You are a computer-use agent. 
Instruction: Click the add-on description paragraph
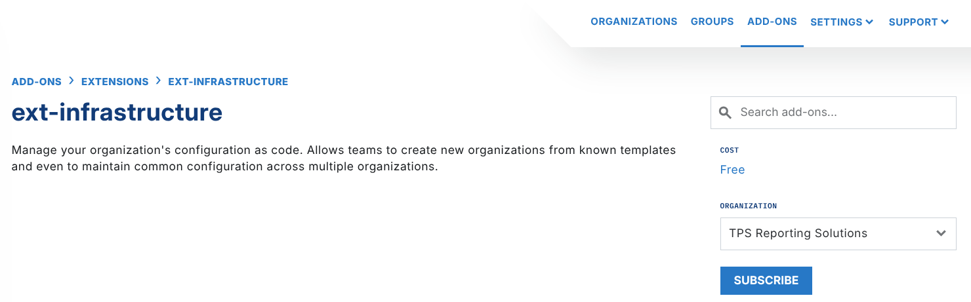343,158
